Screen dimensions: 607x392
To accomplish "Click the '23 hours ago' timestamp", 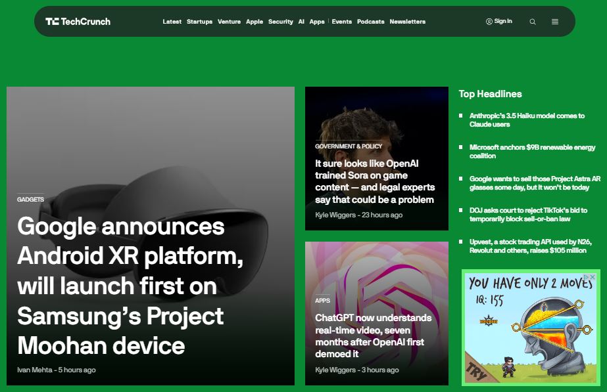I will click(x=382, y=215).
